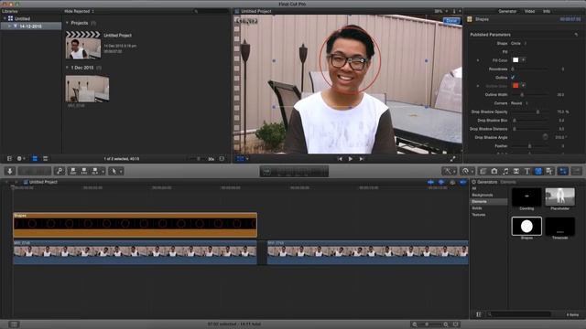The height and width of the screenshot is (329, 586).
Task: Switch to the Video inspector tab
Action: tap(529, 11)
